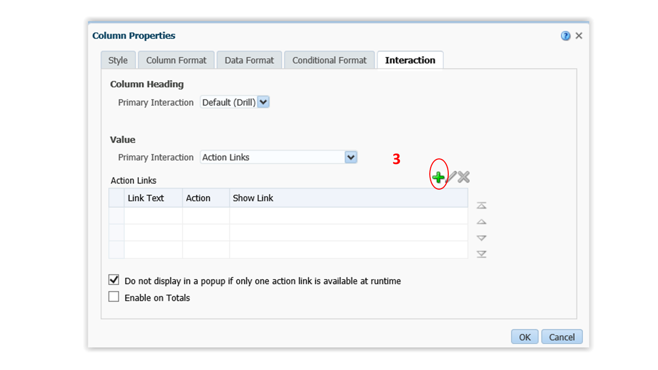Screen dimensions: 658x370
Task: Select the Interaction tab
Action: (410, 60)
